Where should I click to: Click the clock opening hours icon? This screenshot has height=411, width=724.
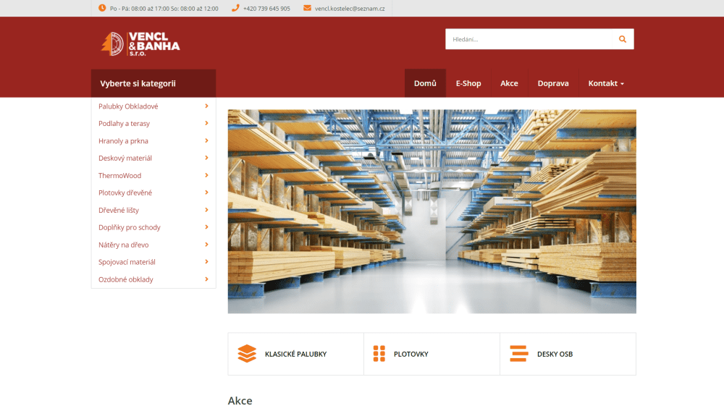coord(102,8)
